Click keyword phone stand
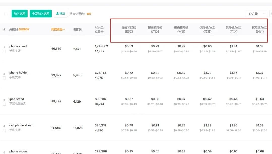Viewport: 272px width, 154px height. point(18,46)
